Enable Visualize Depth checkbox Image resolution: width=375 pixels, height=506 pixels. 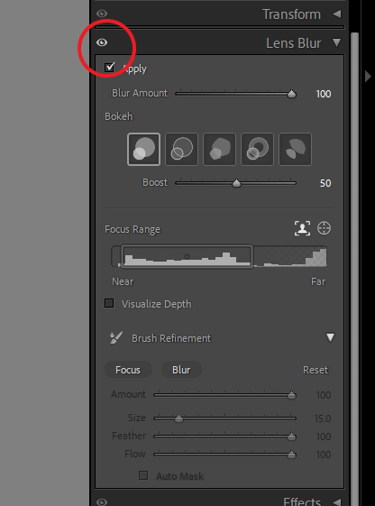pyautogui.click(x=109, y=303)
